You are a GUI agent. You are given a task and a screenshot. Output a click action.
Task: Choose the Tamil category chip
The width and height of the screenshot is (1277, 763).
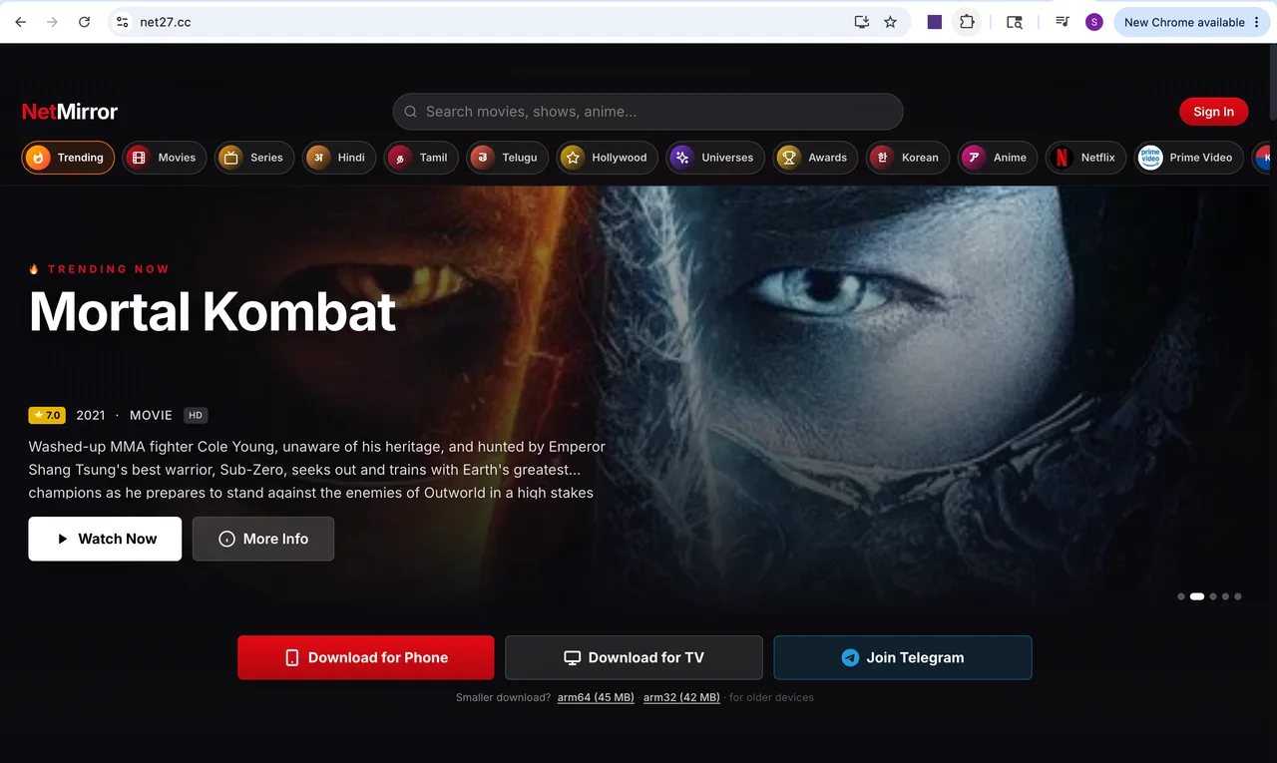(421, 158)
